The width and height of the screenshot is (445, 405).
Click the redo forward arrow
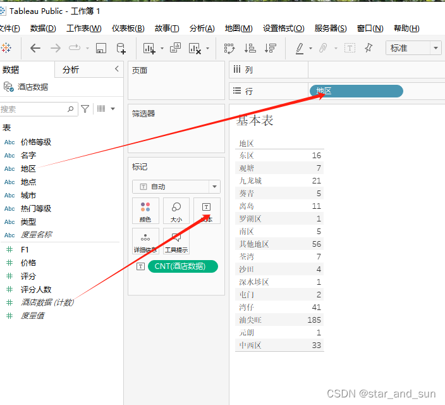point(56,48)
